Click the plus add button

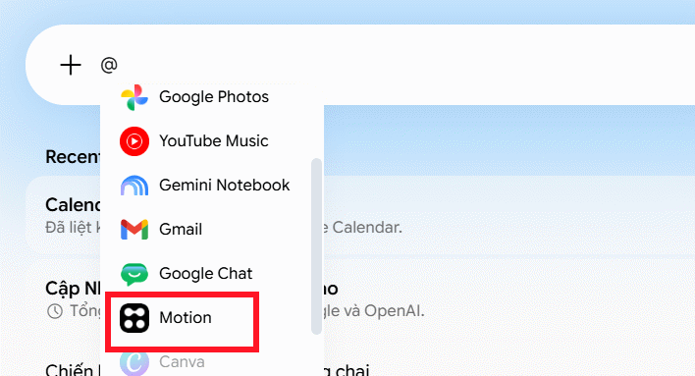(71, 65)
